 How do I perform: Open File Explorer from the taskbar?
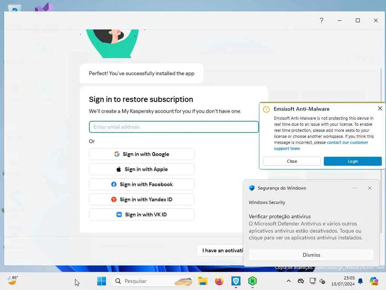[203, 281]
